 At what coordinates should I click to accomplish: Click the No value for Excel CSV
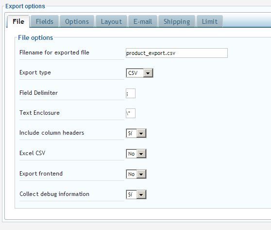pyautogui.click(x=131, y=154)
